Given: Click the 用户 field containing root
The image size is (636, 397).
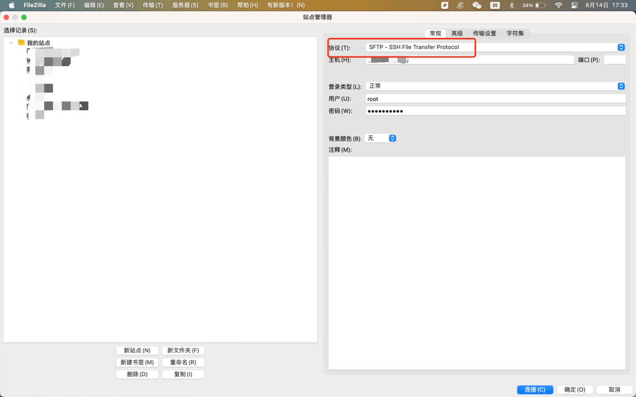Looking at the screenshot, I should tap(496, 99).
